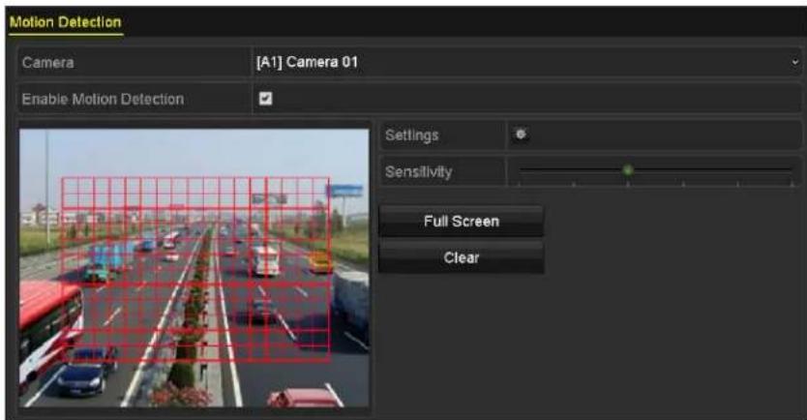Click the camera preview image
The width and height of the screenshot is (807, 420).
pos(194,268)
